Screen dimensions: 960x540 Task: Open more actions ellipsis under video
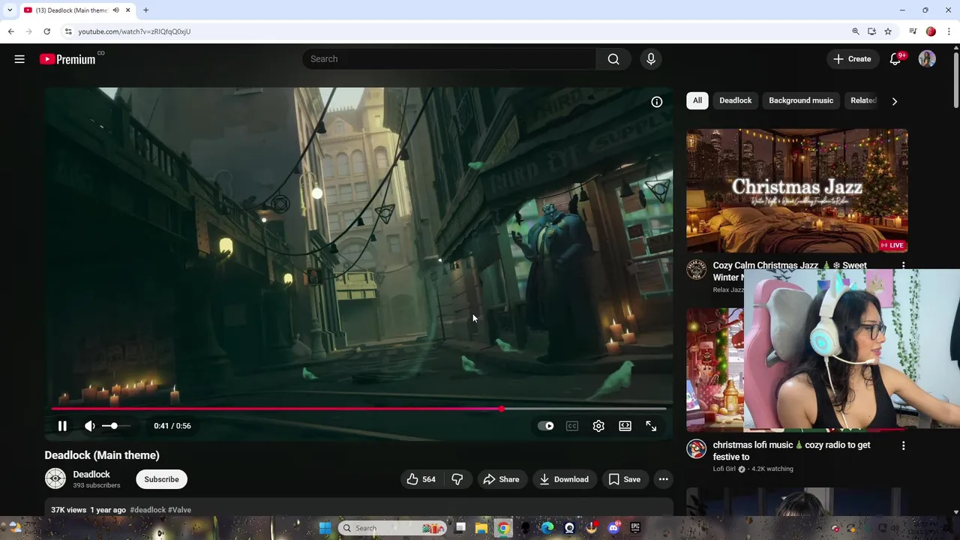coord(663,479)
